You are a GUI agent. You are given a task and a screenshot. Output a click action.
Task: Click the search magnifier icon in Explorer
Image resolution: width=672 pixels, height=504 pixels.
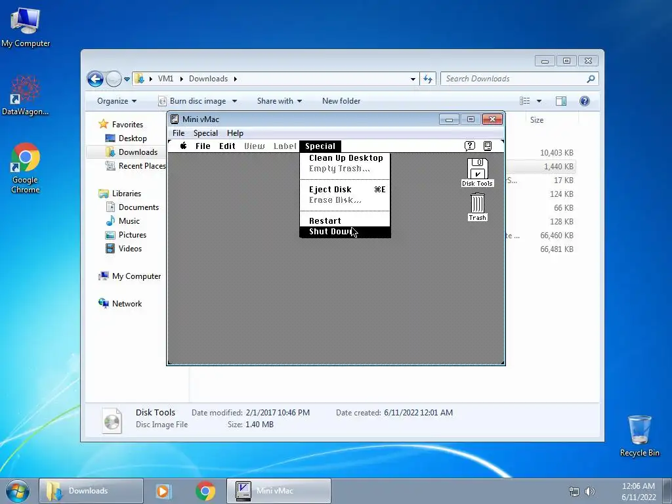coord(591,79)
